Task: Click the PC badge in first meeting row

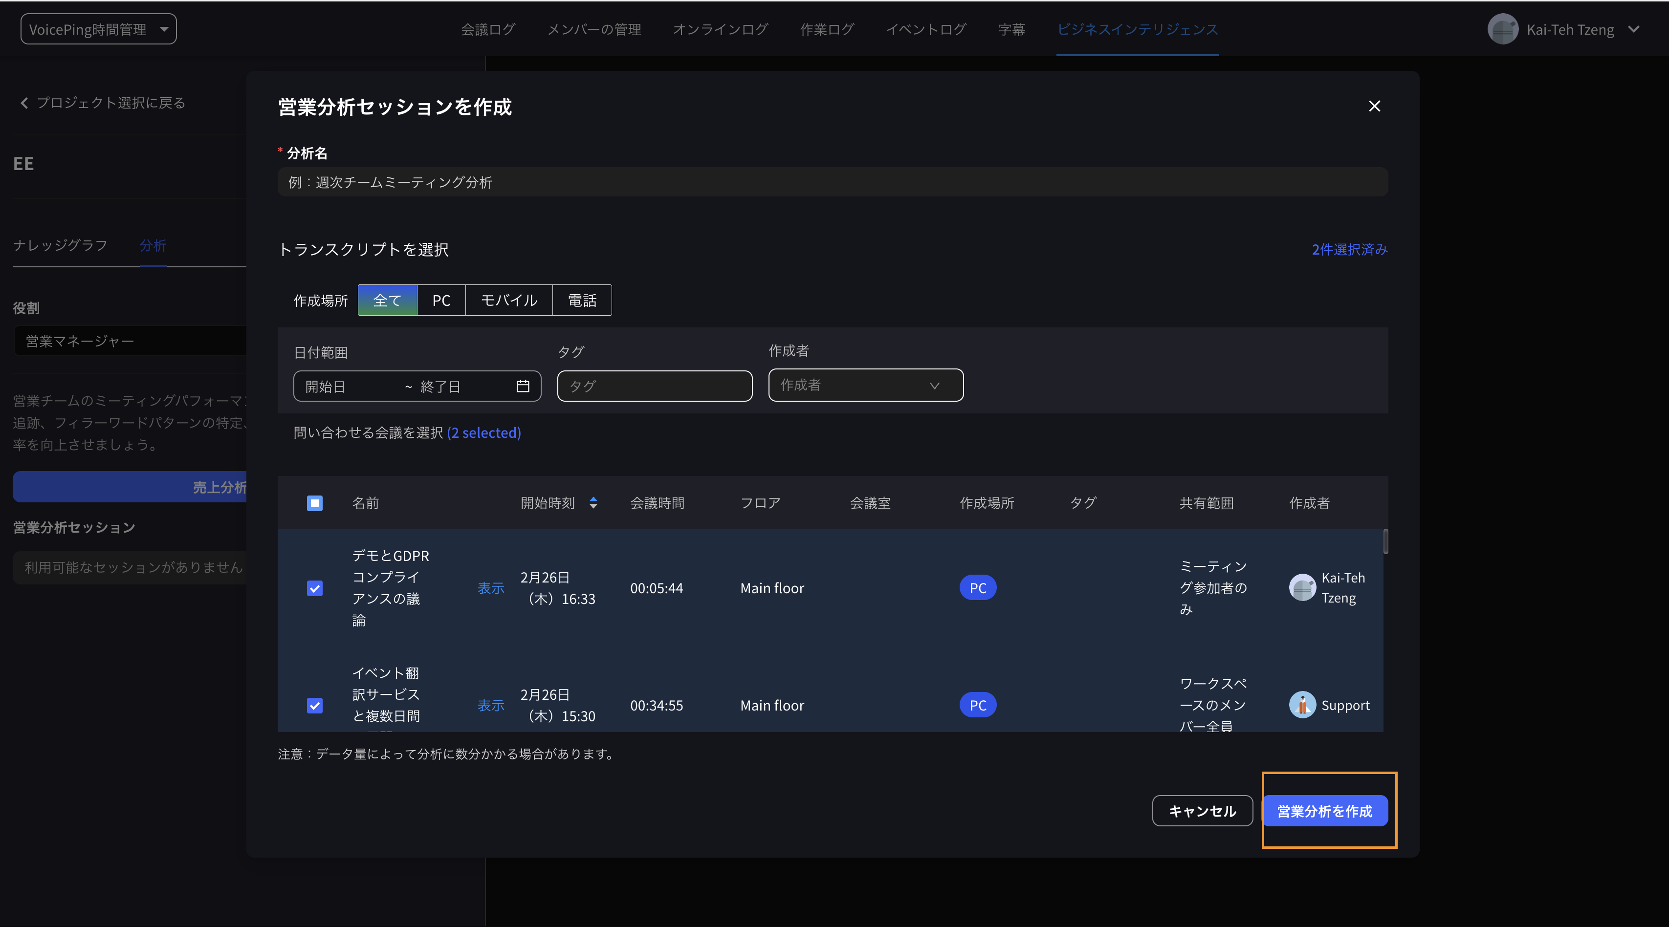Action: [x=977, y=587]
